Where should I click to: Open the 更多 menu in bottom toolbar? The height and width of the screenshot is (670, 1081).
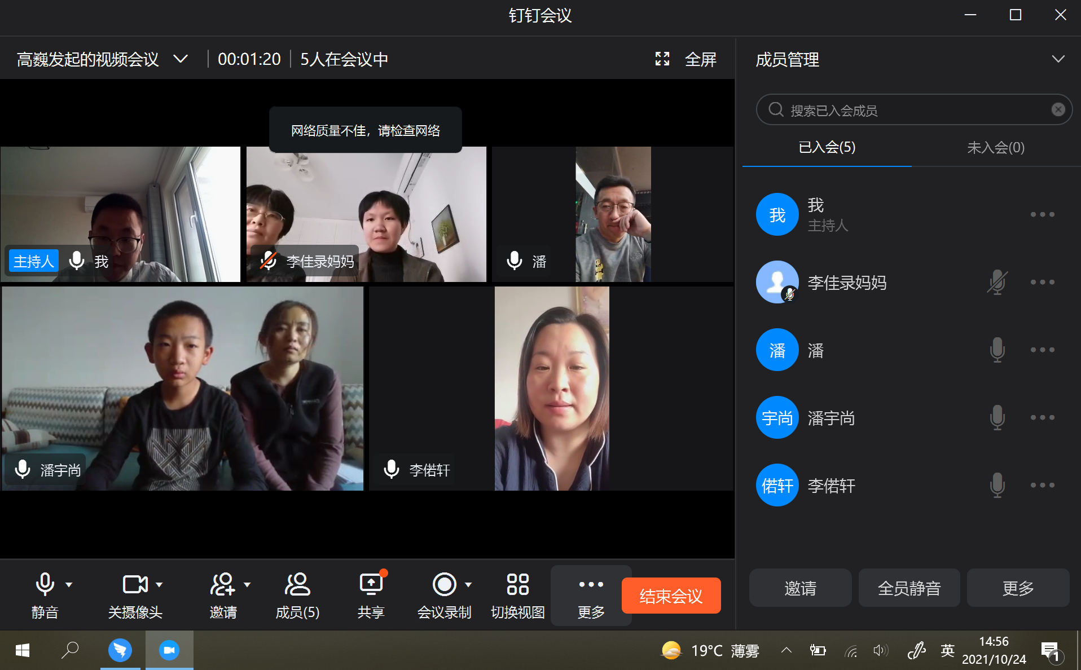point(591,596)
